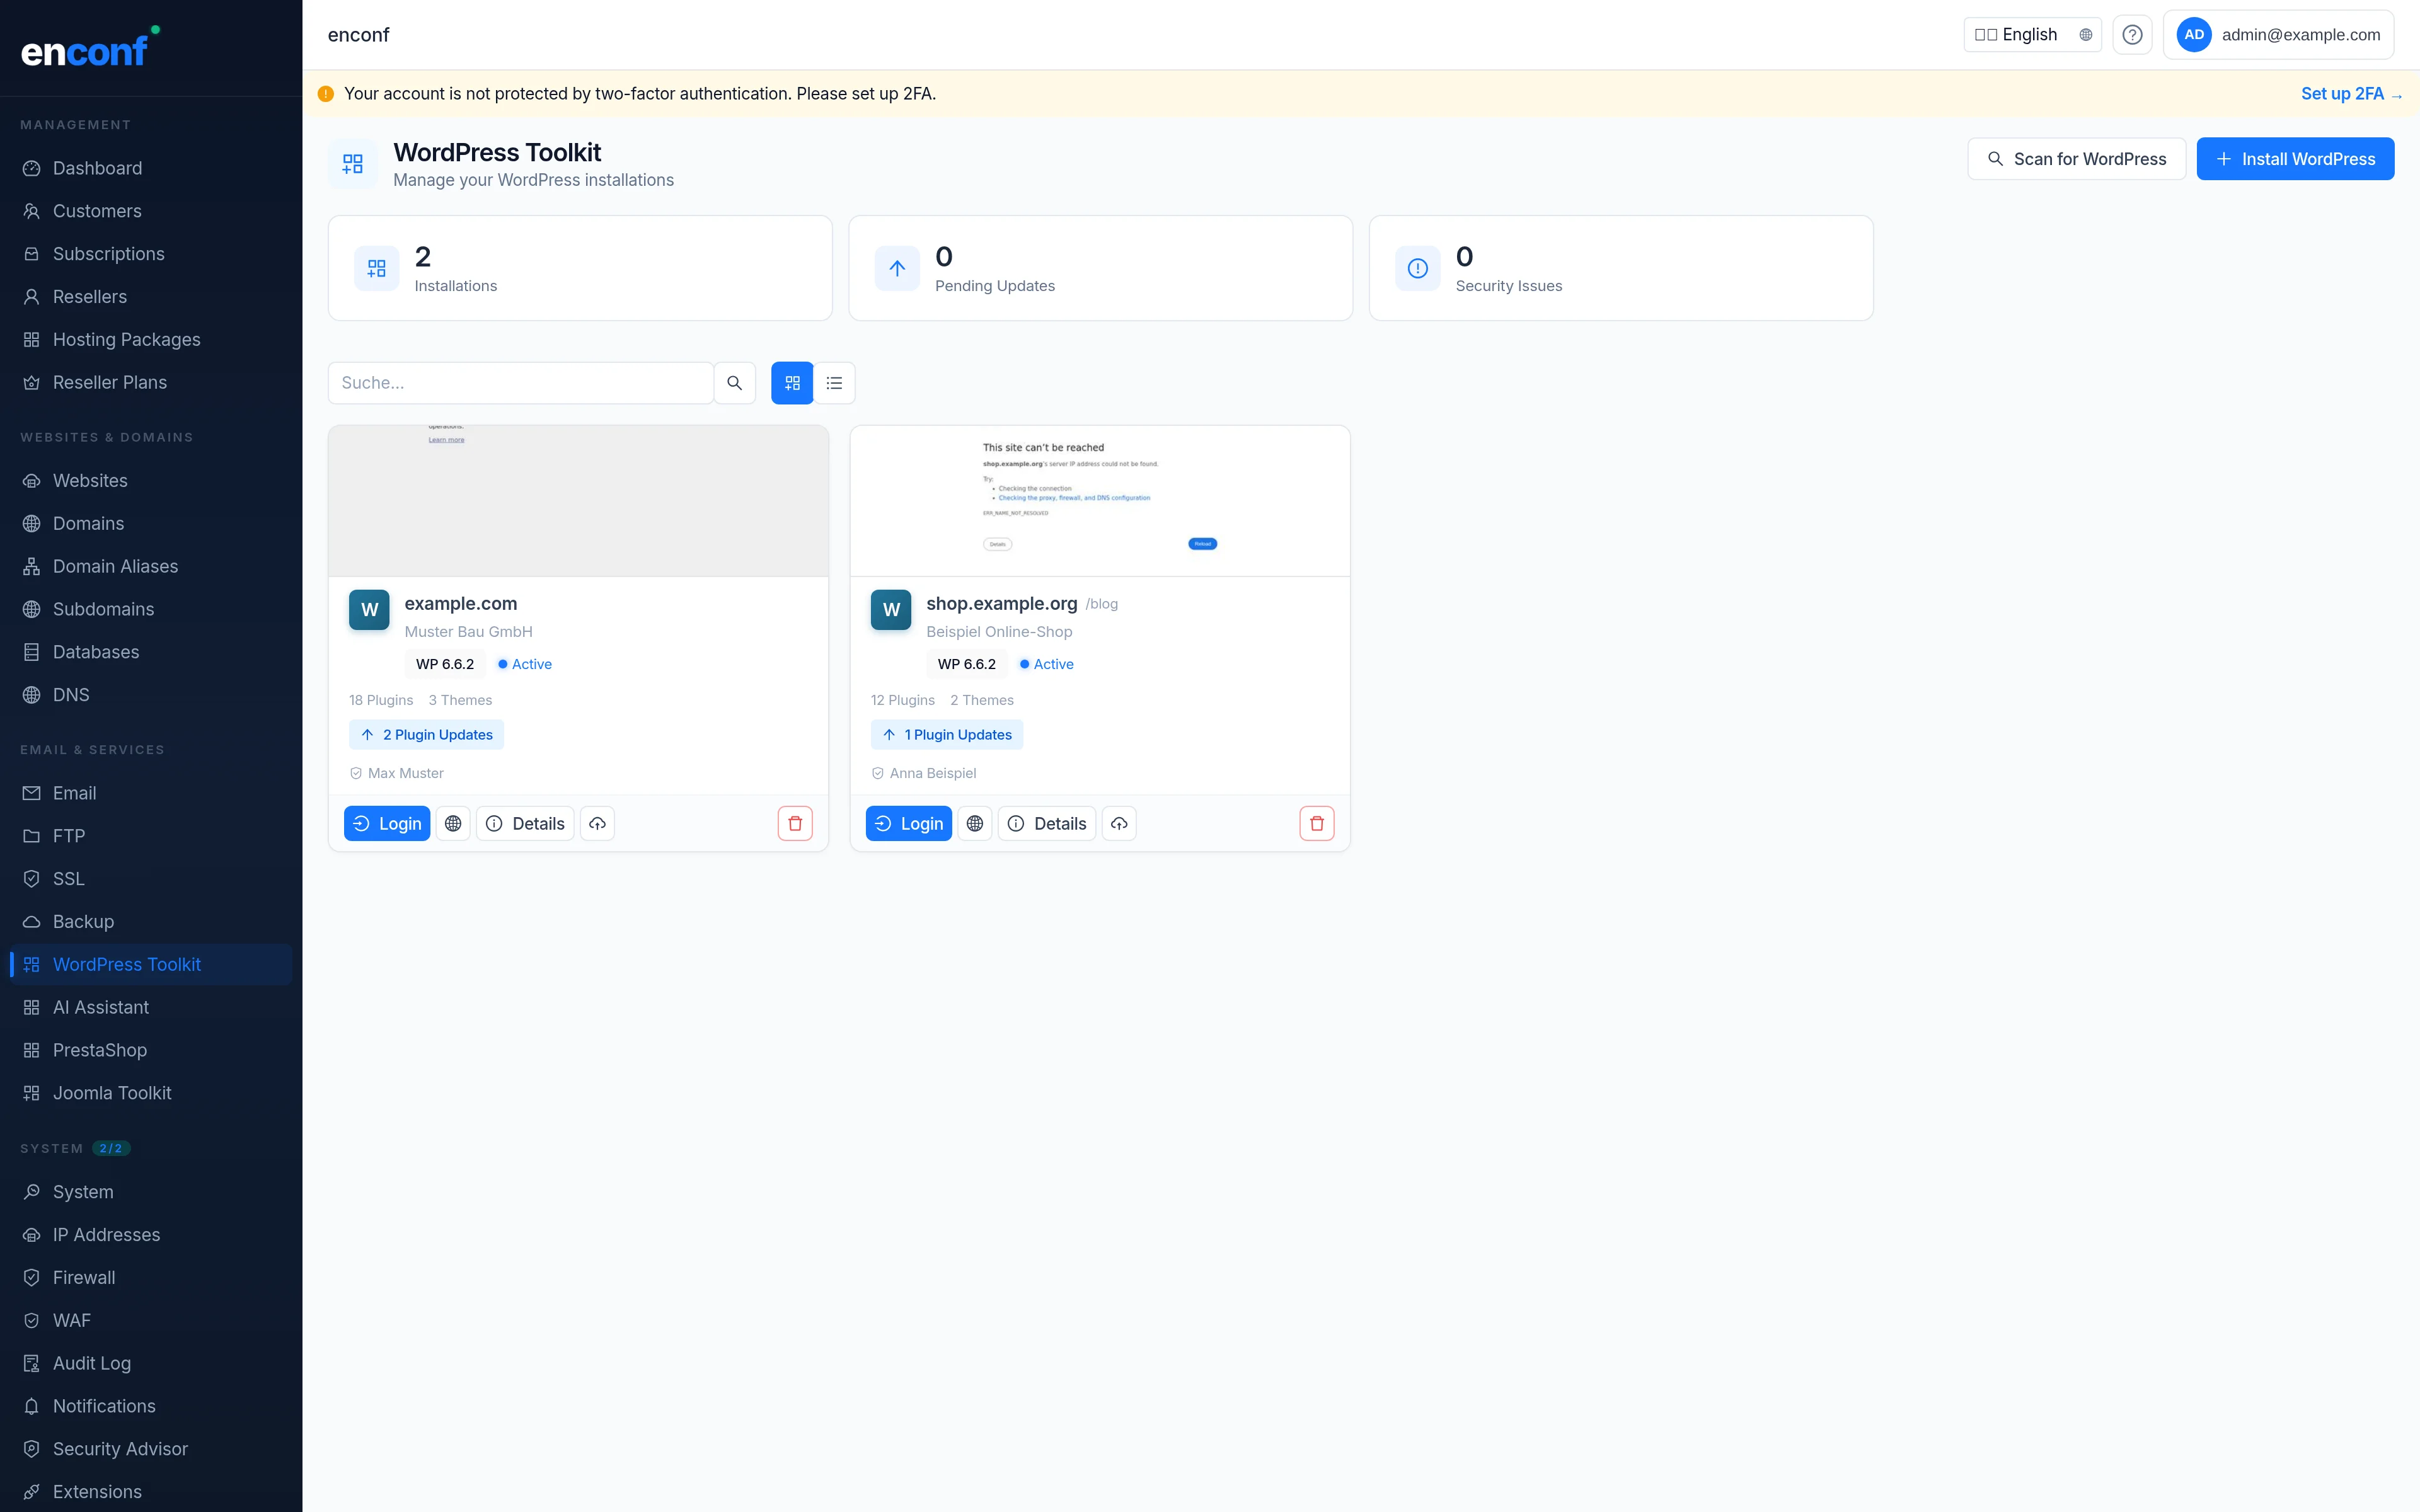Screen dimensions: 2420x1512
Task: Go to Joomla Toolkit in sidebar
Action: 112,1093
